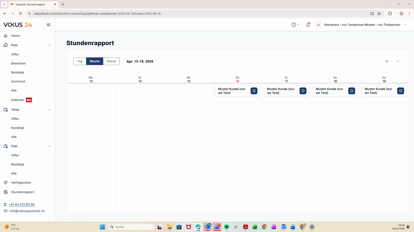Viewport: 414px width, 232px height.
Task: Open the notifications bell
Action: coord(308,25)
